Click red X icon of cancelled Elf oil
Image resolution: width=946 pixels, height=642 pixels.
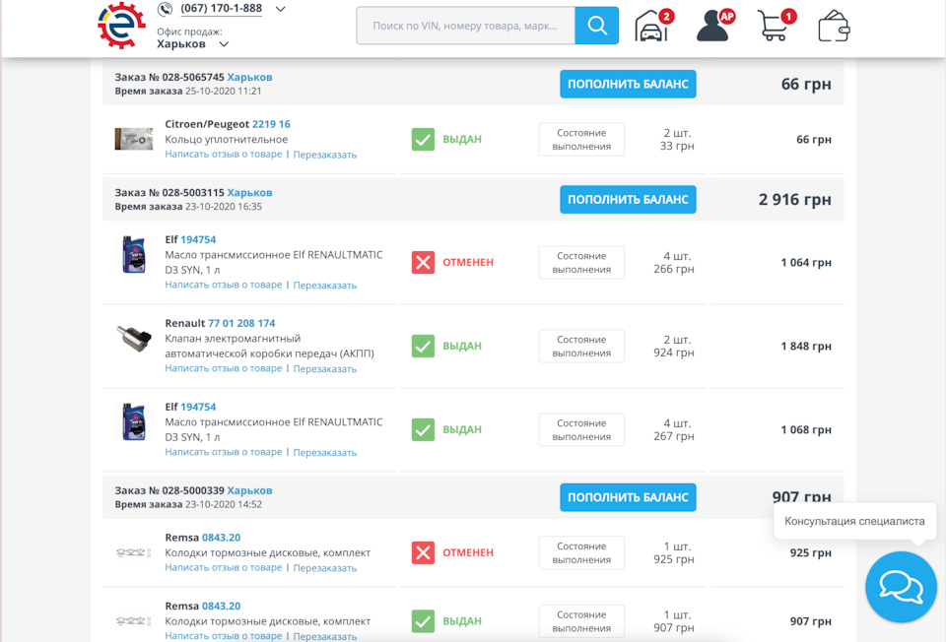point(423,262)
